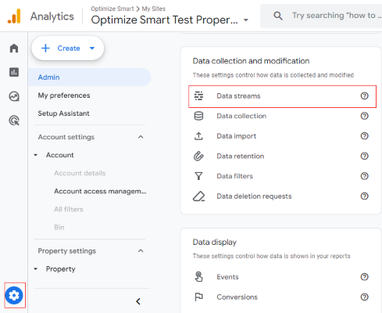Click the Optimize Smart breadcrumb
This screenshot has width=382, height=313.
pyautogui.click(x=112, y=9)
